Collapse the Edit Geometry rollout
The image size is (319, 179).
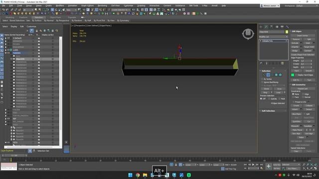[x=299, y=85]
